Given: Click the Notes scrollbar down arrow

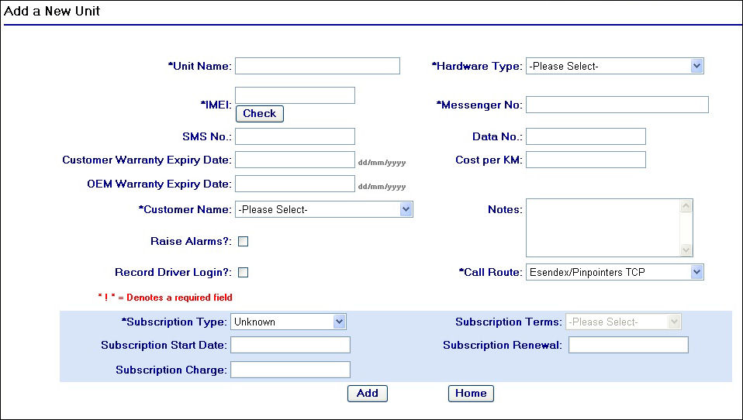Looking at the screenshot, I should click(x=686, y=250).
